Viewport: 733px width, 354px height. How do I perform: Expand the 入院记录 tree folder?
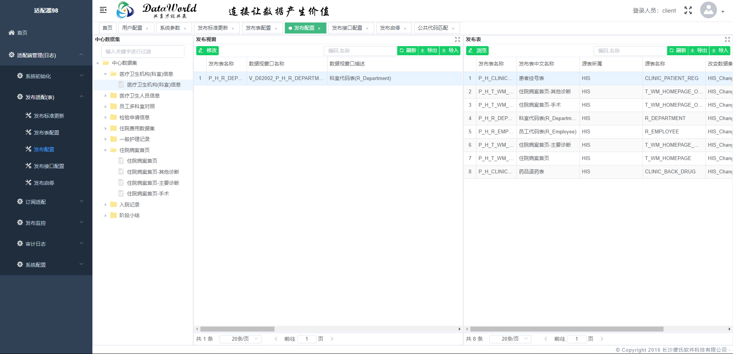click(106, 205)
